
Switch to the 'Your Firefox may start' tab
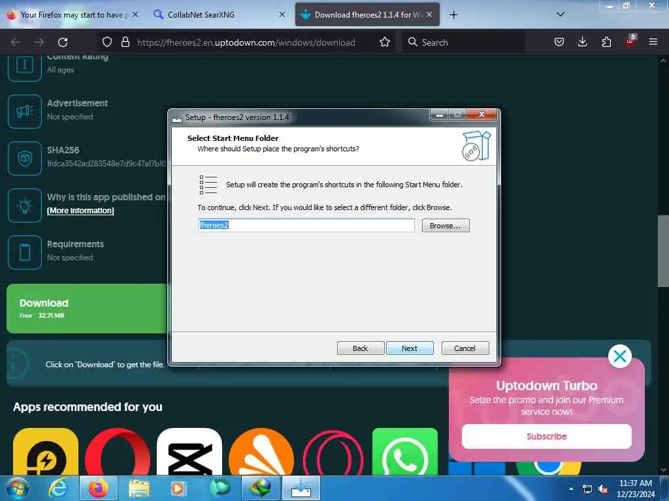pos(72,14)
